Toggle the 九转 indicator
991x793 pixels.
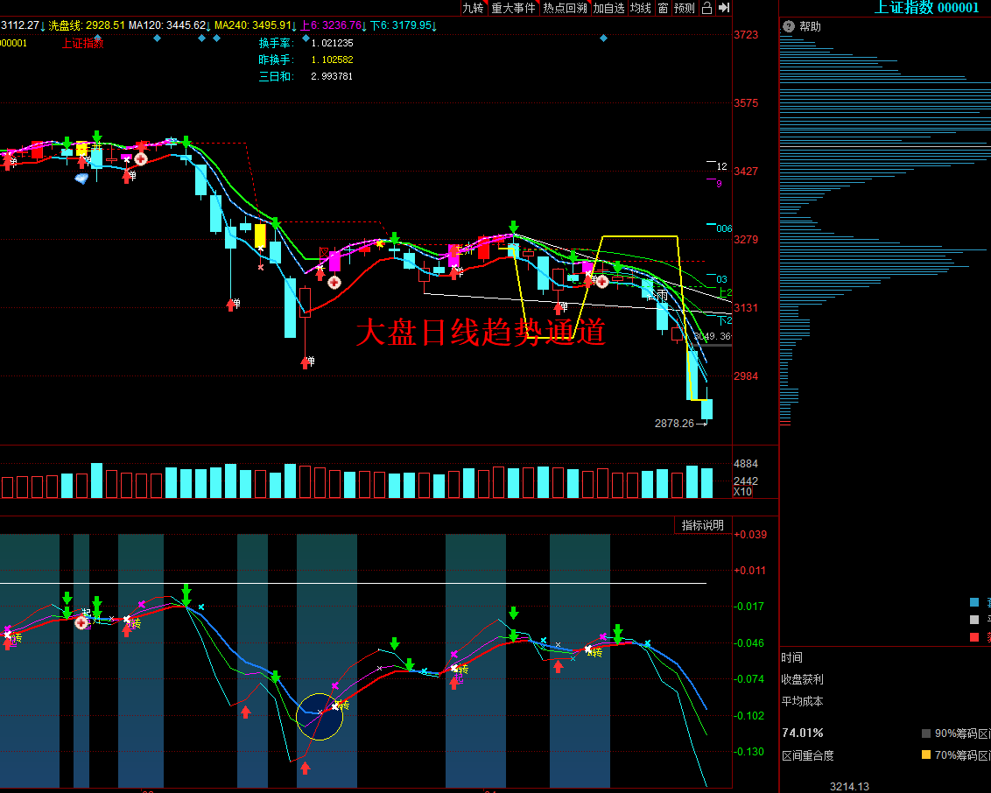pos(473,8)
